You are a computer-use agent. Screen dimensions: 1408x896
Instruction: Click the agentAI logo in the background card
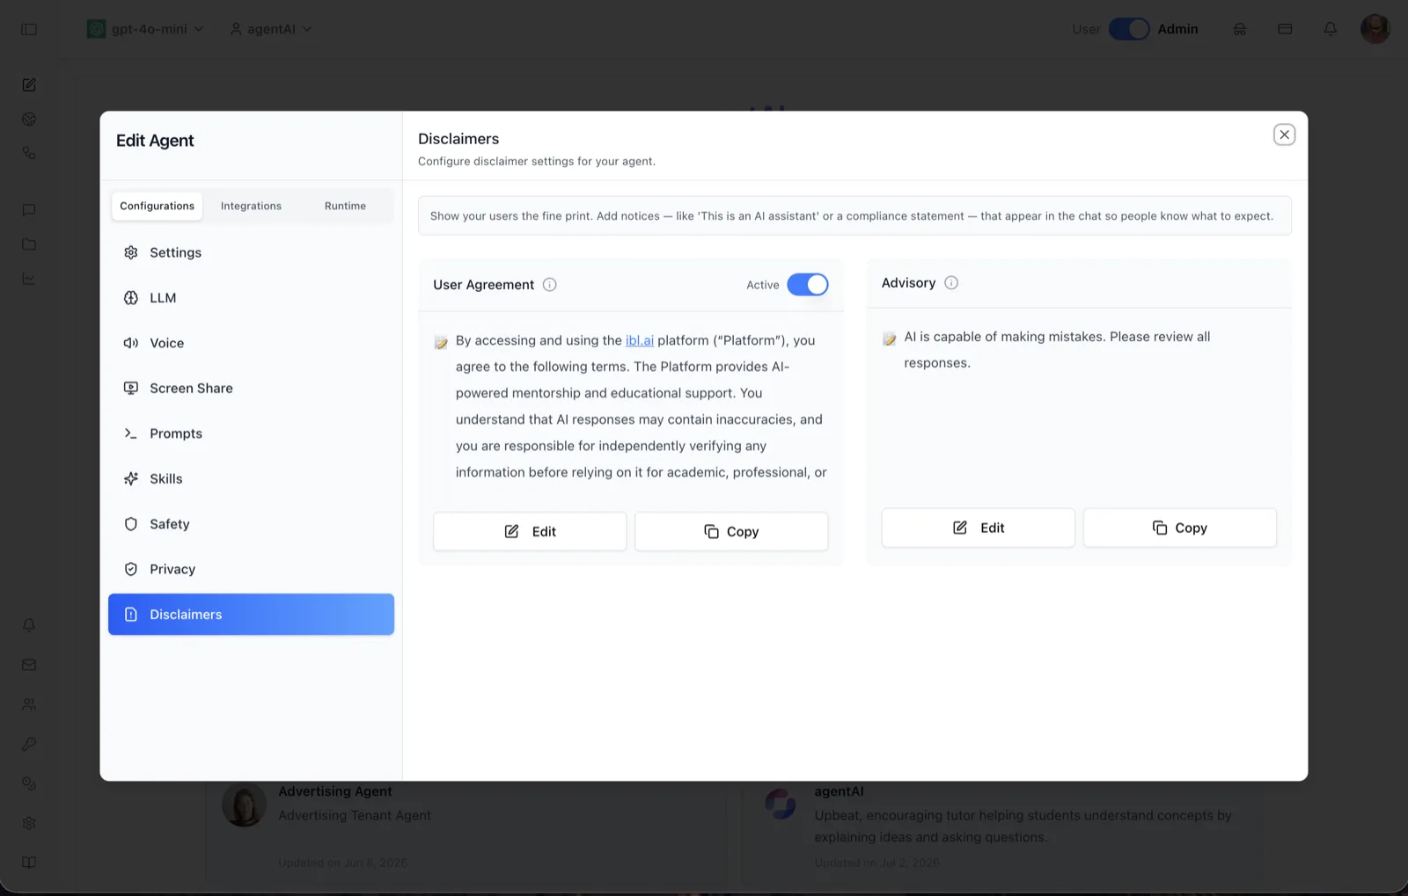tap(781, 804)
